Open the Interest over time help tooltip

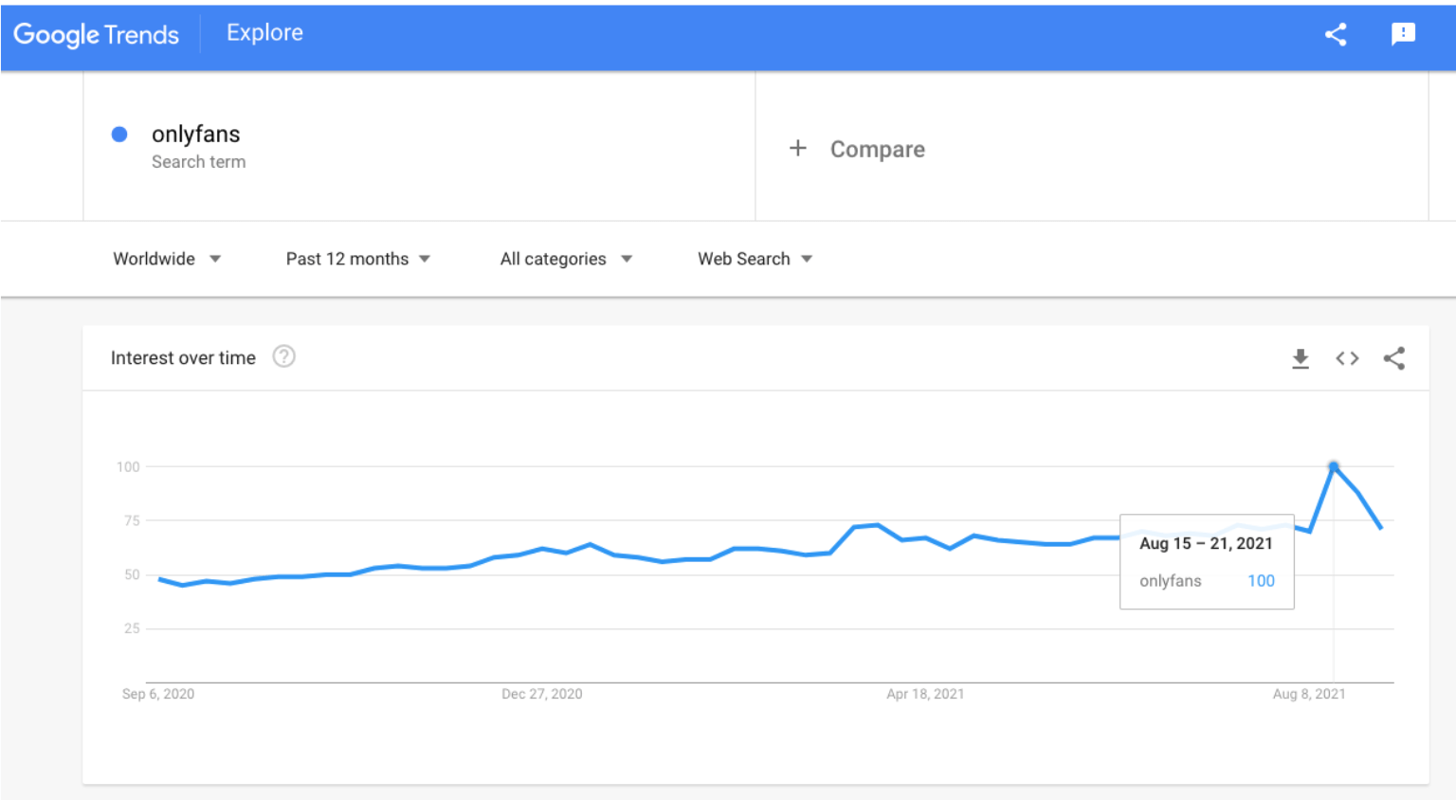click(283, 356)
